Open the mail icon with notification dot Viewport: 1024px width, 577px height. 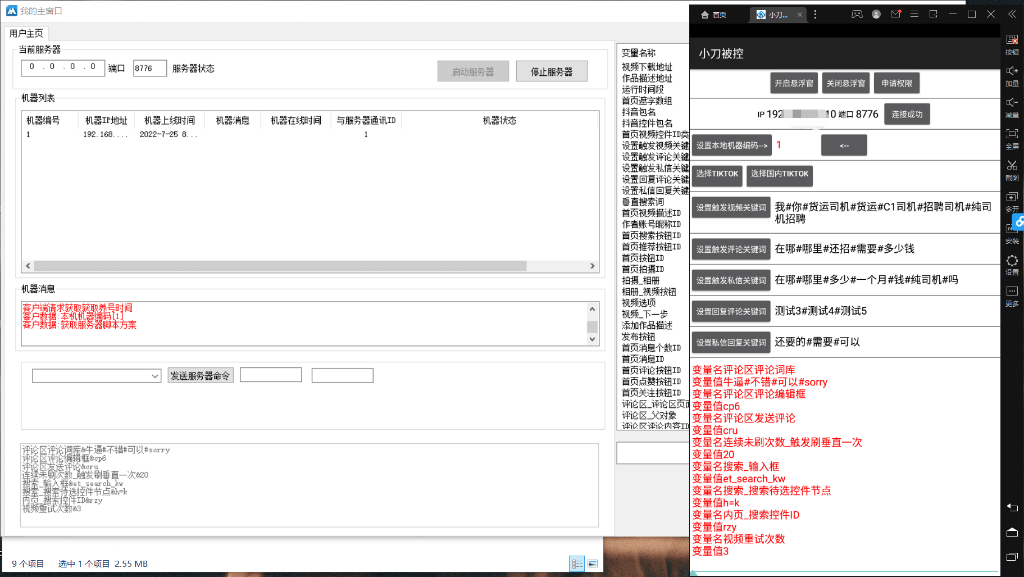[894, 13]
